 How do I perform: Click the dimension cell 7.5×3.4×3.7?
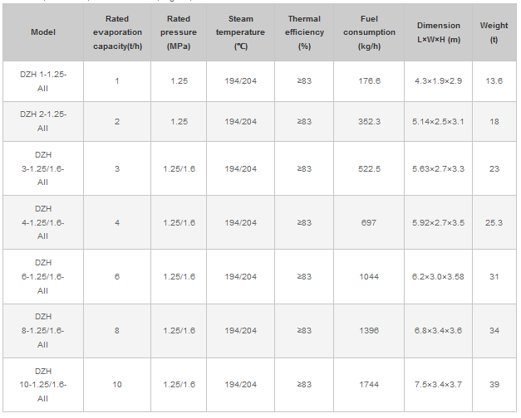tap(438, 385)
